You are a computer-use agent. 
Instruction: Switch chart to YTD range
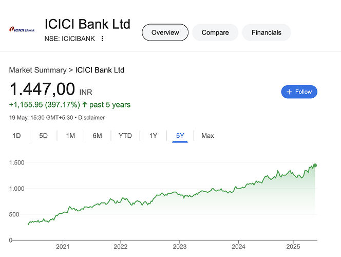[x=125, y=136]
